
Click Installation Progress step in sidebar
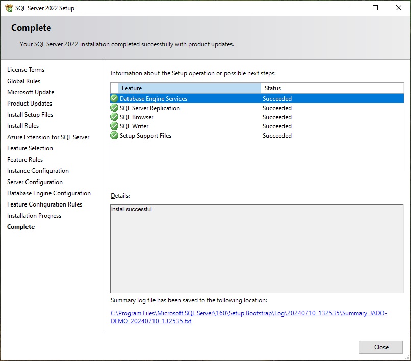[x=34, y=216]
